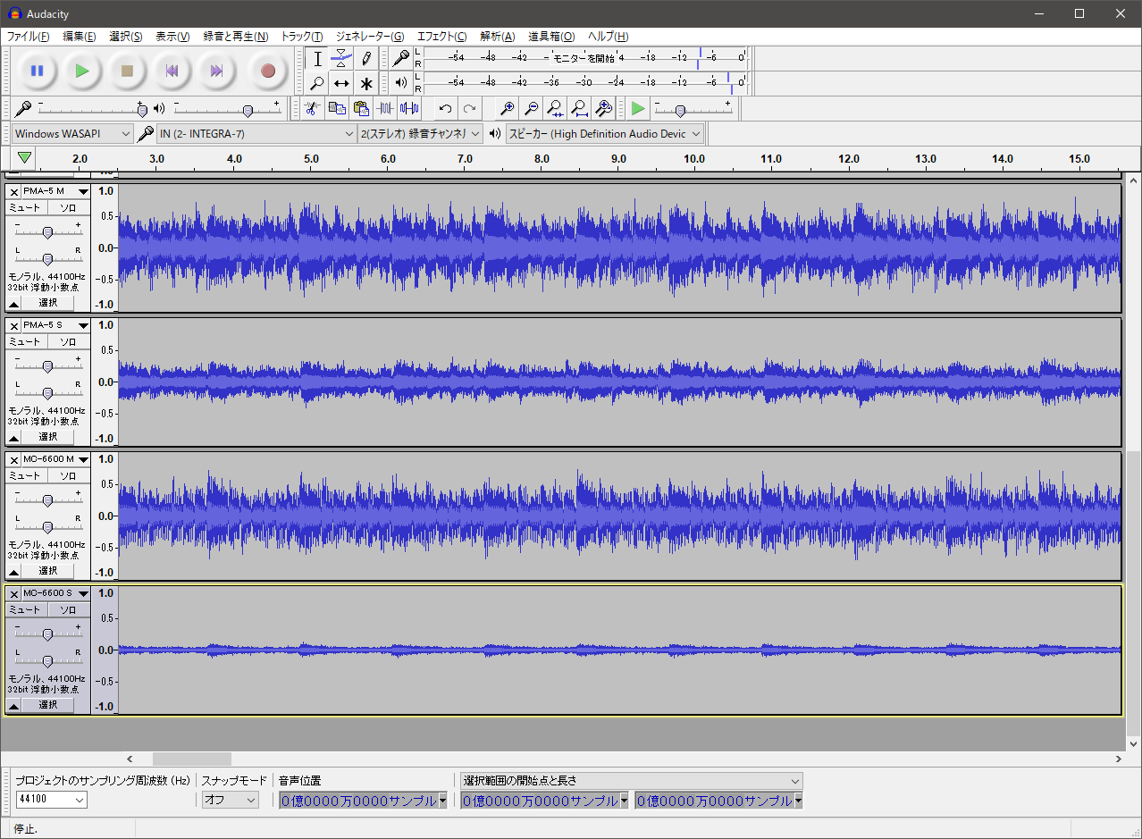Viewport: 1142px width, 839px height.
Task: Choose the Time Shift tool
Action: pyautogui.click(x=341, y=84)
